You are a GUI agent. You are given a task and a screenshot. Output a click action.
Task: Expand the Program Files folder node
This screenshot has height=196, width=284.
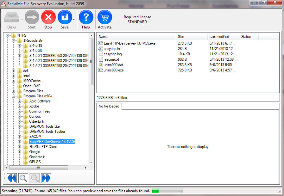tap(14, 91)
